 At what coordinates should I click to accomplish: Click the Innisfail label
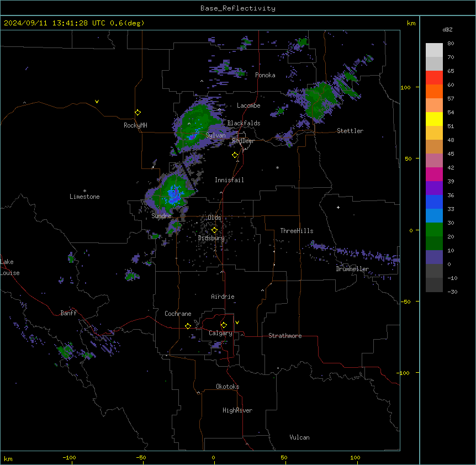click(229, 180)
